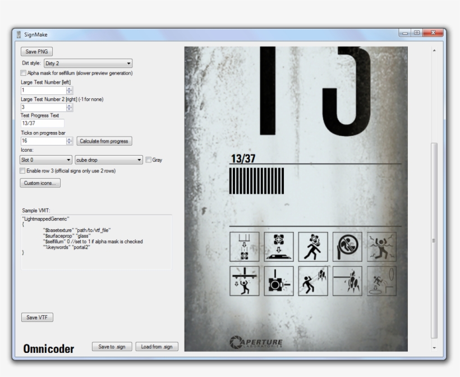Click the progress bar ticks on sign preview
The image size is (460, 377).
point(257,181)
